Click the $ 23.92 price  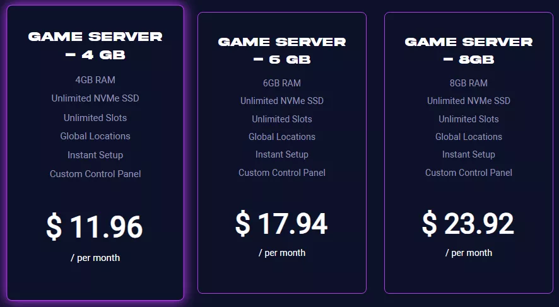click(468, 224)
